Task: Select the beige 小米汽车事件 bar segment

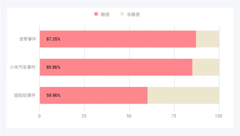Action: pos(206,67)
